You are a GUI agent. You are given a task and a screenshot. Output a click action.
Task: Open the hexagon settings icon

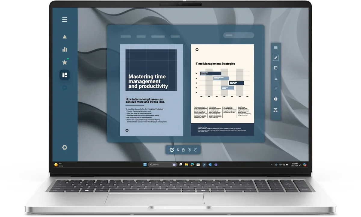tap(65, 147)
